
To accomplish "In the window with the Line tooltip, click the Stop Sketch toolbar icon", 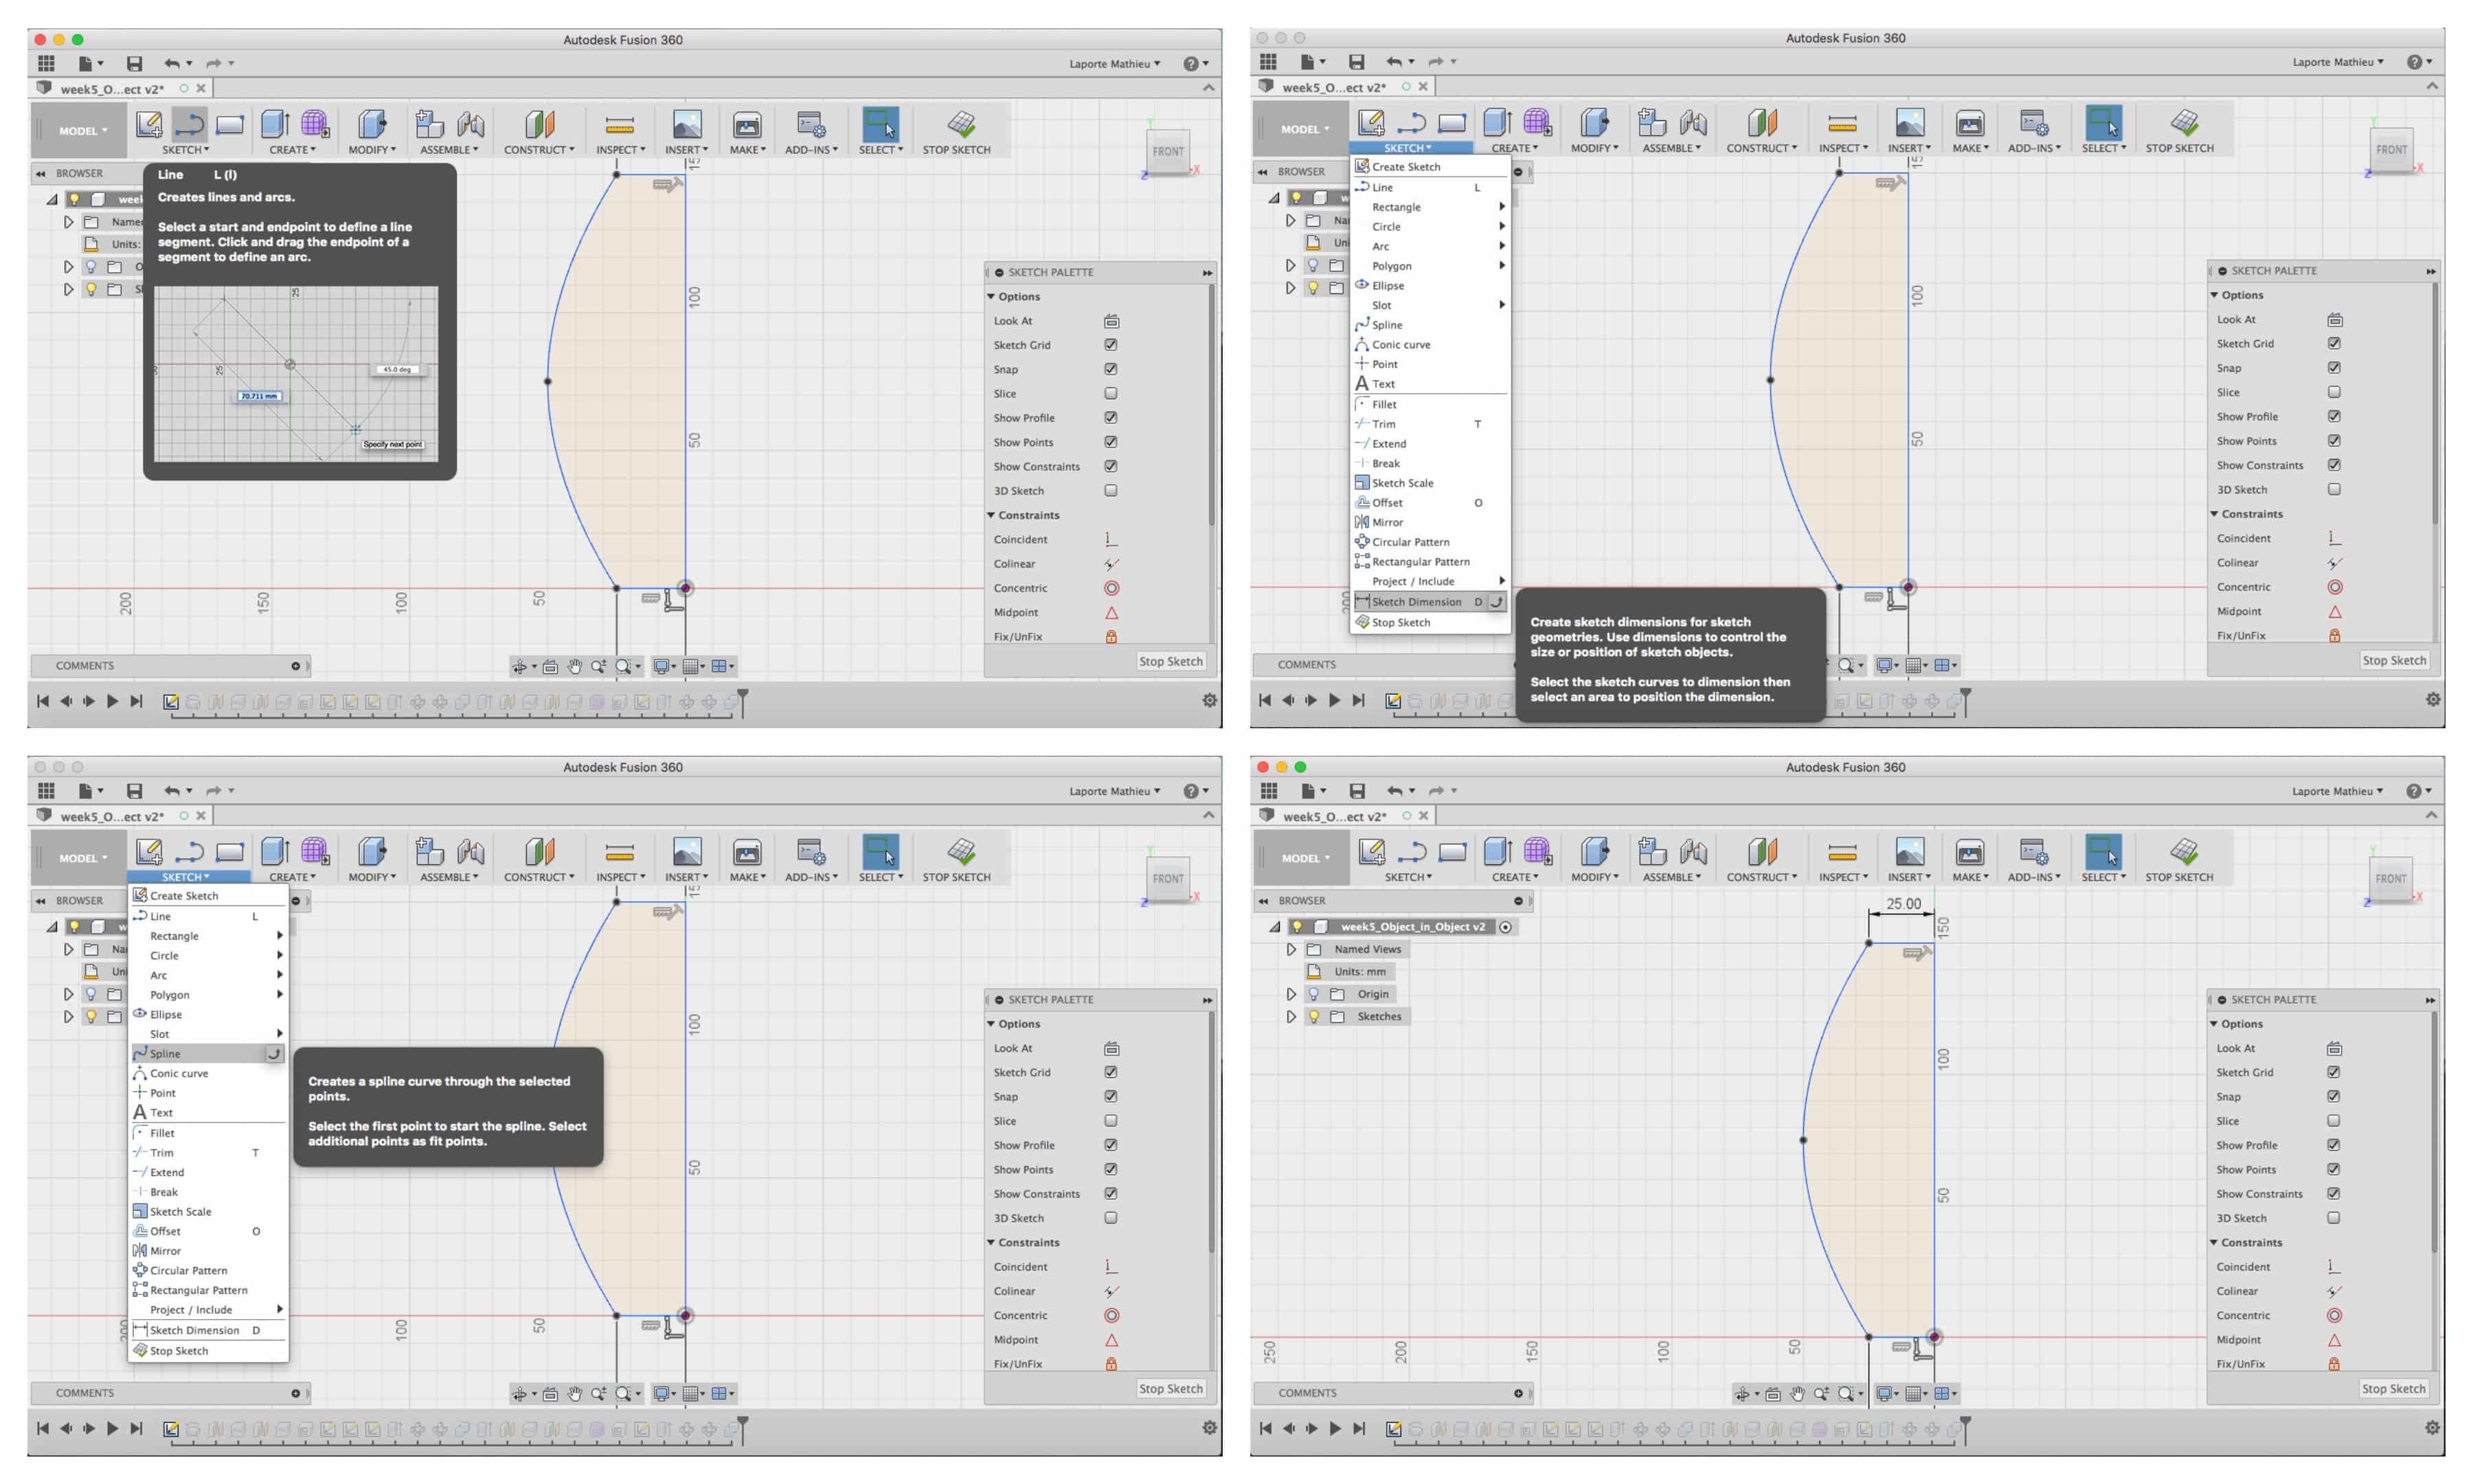I will pyautogui.click(x=960, y=124).
